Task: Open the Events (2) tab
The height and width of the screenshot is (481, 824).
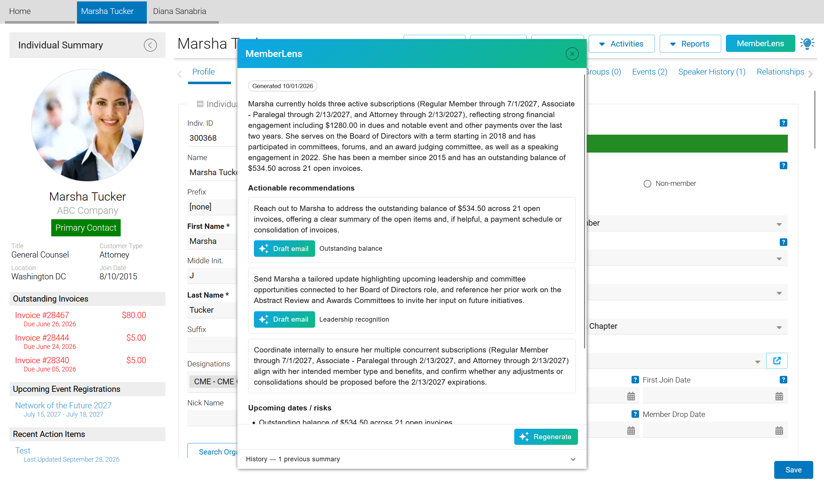Action: [x=650, y=72]
